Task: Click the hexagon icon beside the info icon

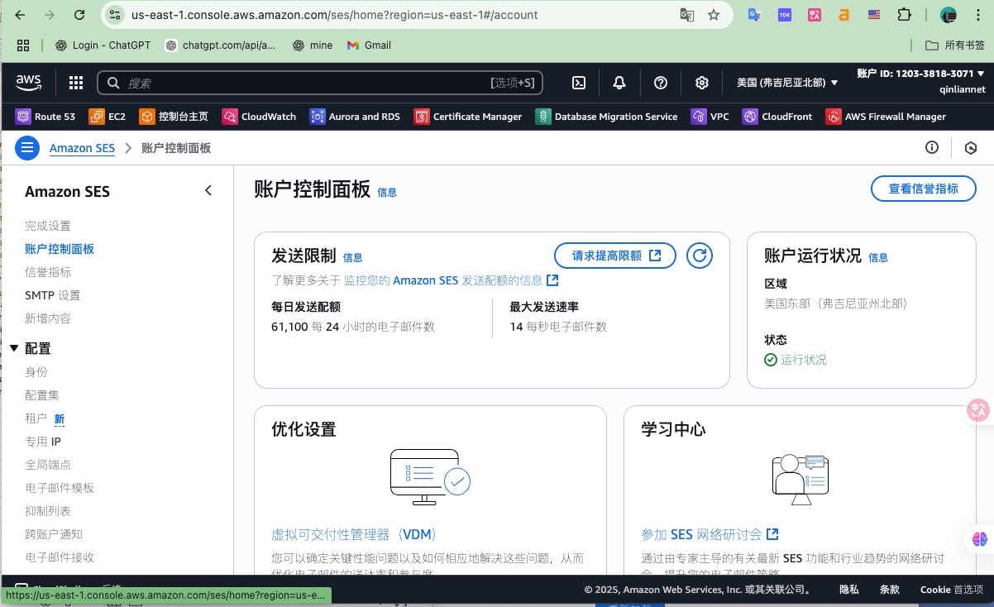Action: coord(972,148)
